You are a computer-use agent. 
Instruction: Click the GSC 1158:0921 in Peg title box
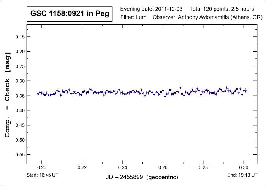pos(70,14)
